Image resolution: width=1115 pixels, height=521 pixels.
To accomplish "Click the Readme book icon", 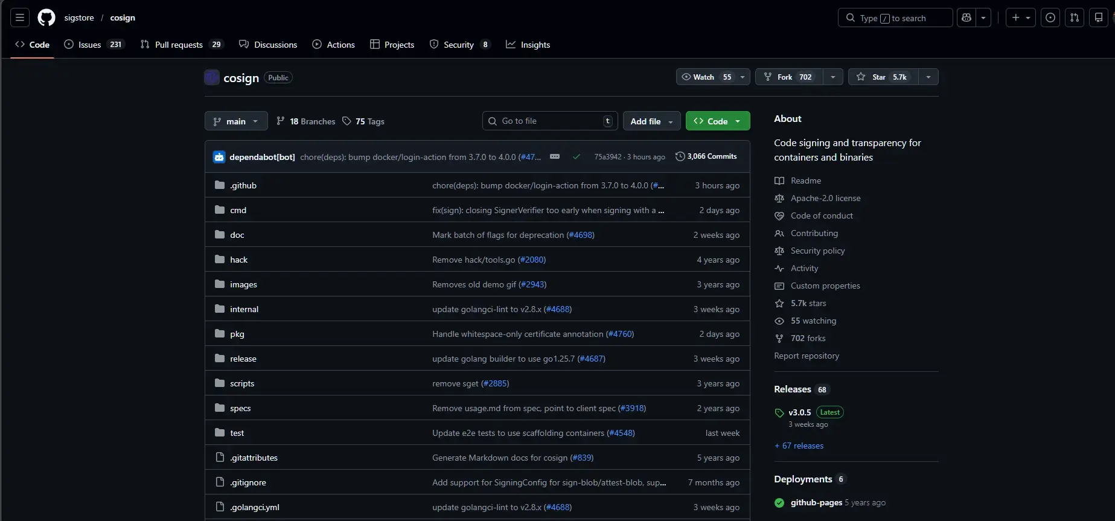I will coord(779,181).
